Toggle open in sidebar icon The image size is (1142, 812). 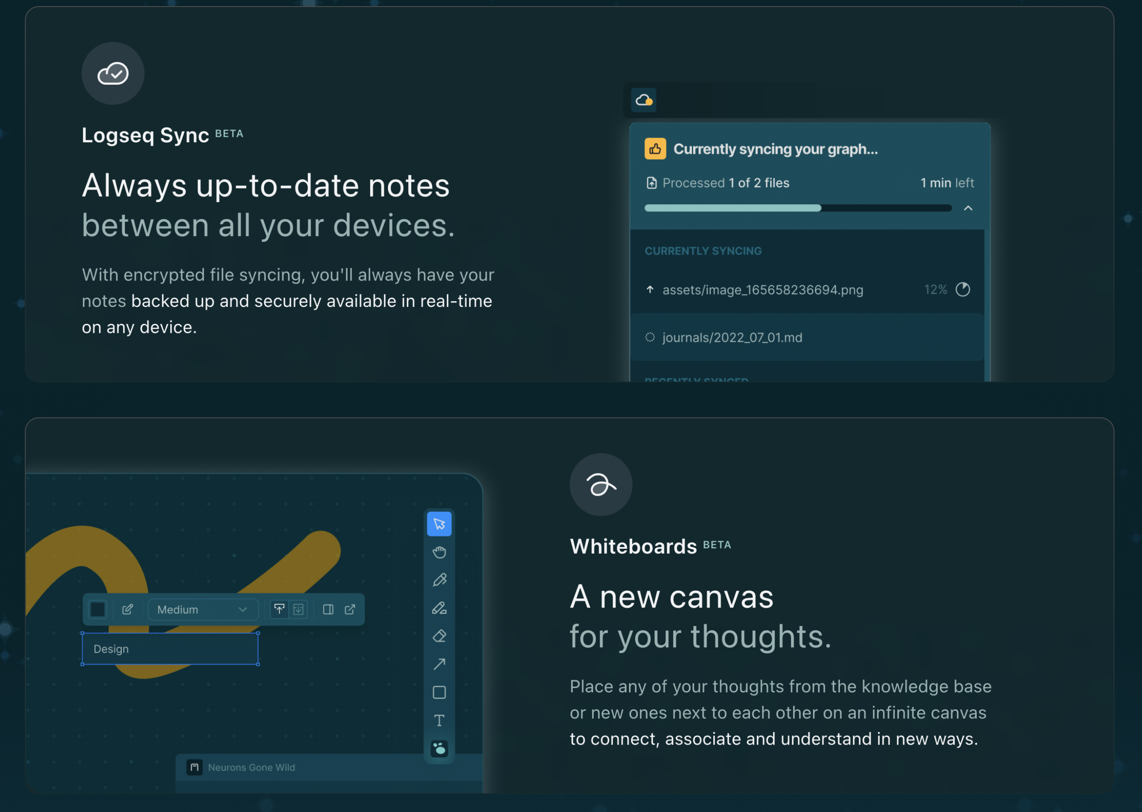[x=328, y=609]
